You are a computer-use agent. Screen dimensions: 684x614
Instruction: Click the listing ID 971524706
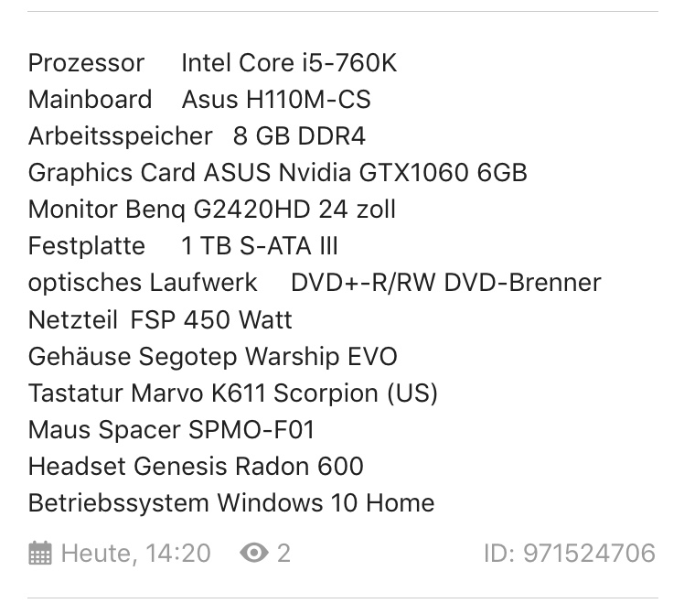(569, 554)
